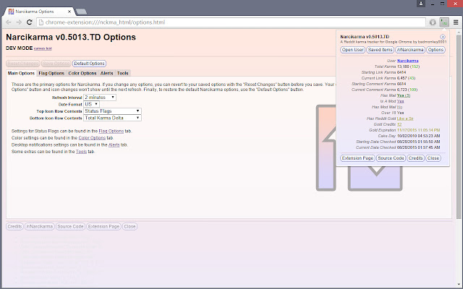Screen dimensions: 463x289
Task: Click page-bottom Extension Page button
Action: coord(103,226)
